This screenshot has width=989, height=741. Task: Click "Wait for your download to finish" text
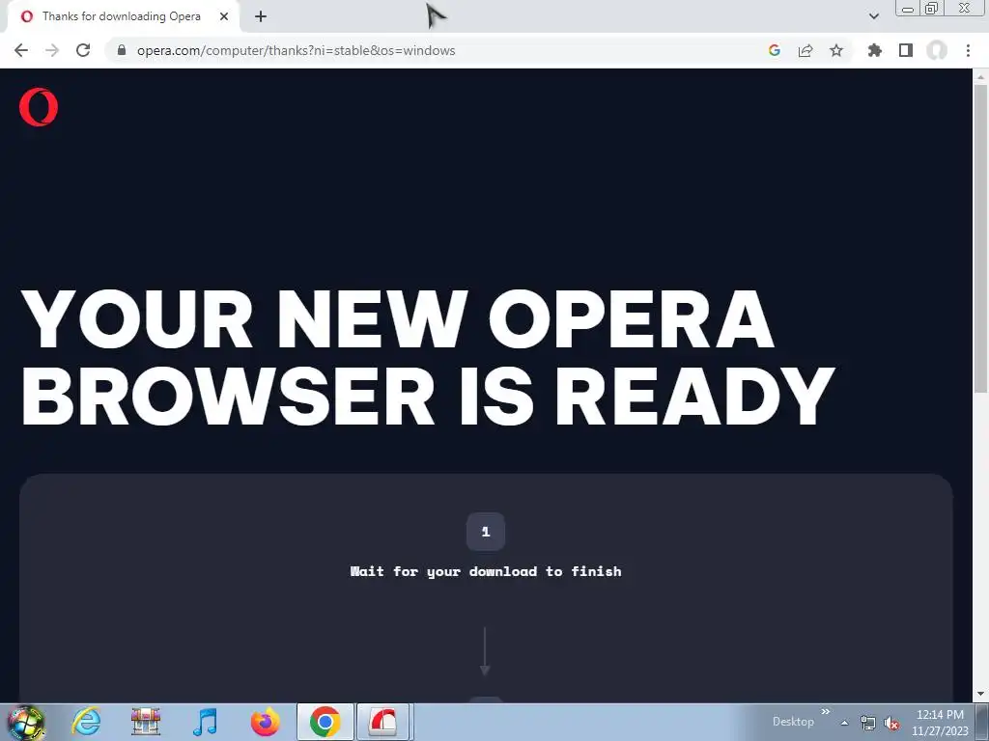coord(486,571)
